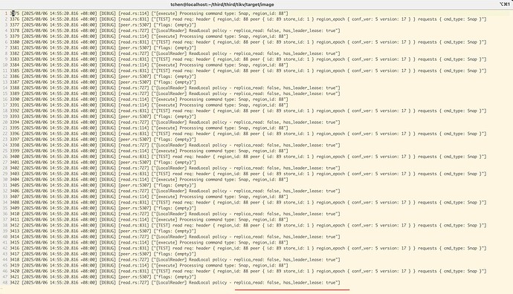
Task: Click execute Processing entry 3395
Action: [149, 128]
